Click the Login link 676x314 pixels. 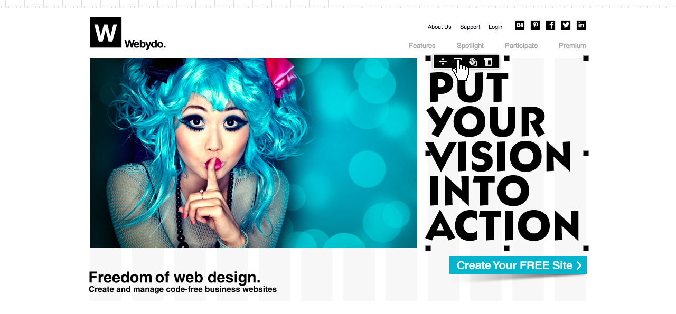pos(495,27)
